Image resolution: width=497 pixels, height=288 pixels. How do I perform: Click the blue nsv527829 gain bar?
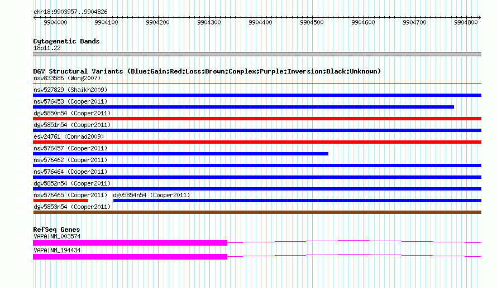pyautogui.click(x=257, y=95)
